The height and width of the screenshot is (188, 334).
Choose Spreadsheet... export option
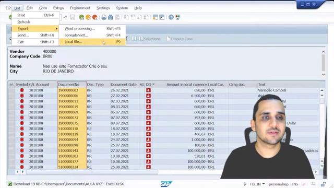click(92, 35)
